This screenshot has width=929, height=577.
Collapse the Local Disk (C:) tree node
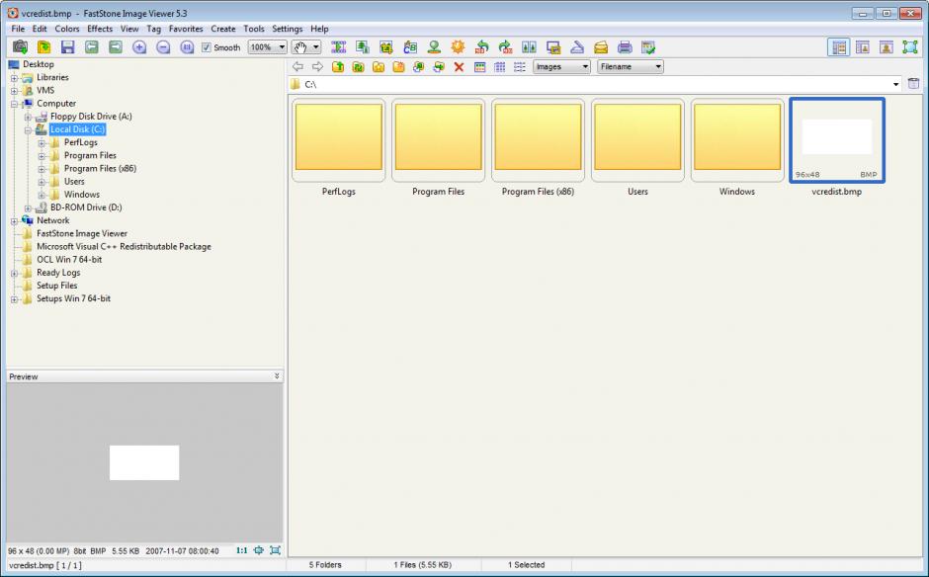29,129
